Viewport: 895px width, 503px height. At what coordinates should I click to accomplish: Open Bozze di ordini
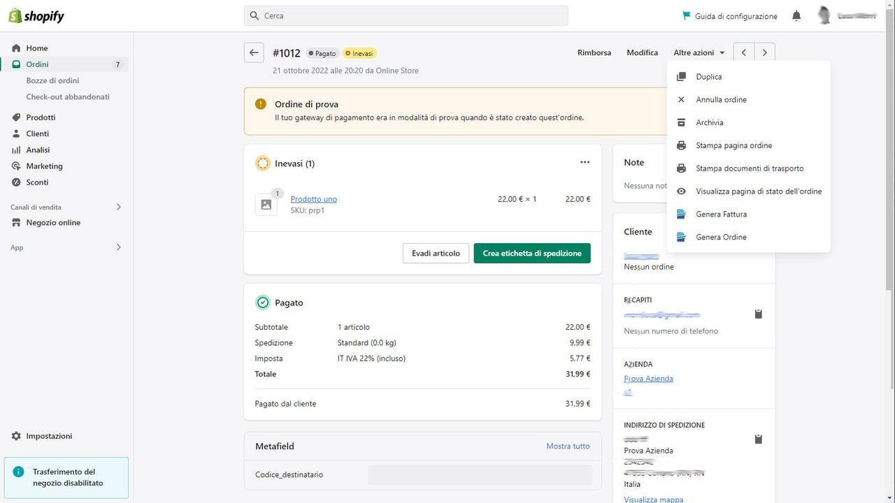point(52,80)
